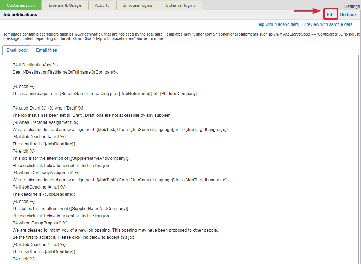Place cursor on the when 'PersonalAssignment' line
The width and height of the screenshot is (361, 264).
coord(45,122)
